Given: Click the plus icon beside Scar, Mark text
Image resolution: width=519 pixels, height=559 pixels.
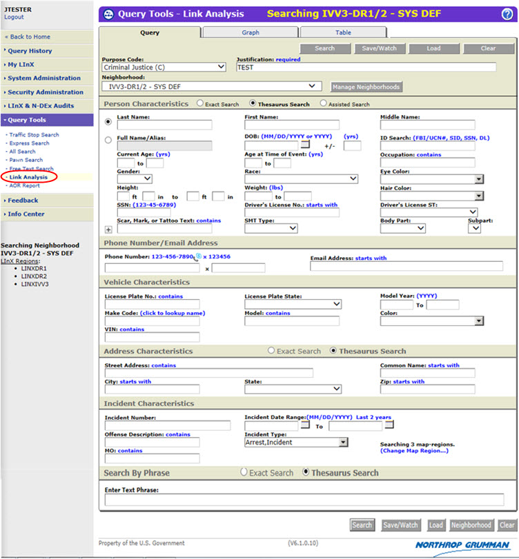Looking at the screenshot, I should coord(108,230).
